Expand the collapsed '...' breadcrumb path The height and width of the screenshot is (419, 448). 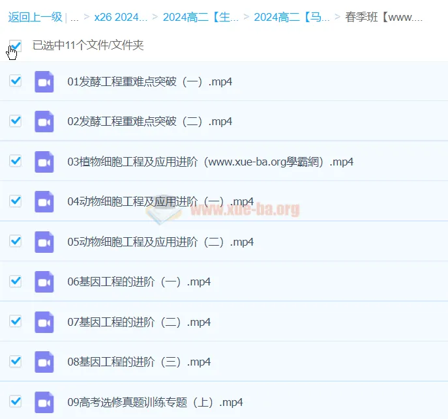point(74,17)
